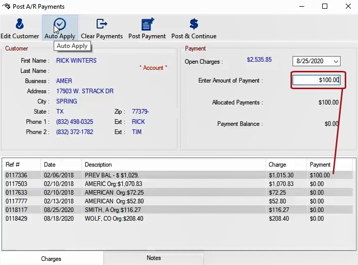
Task: Click the $1,070.83 charge amount cell
Action: coord(281,184)
